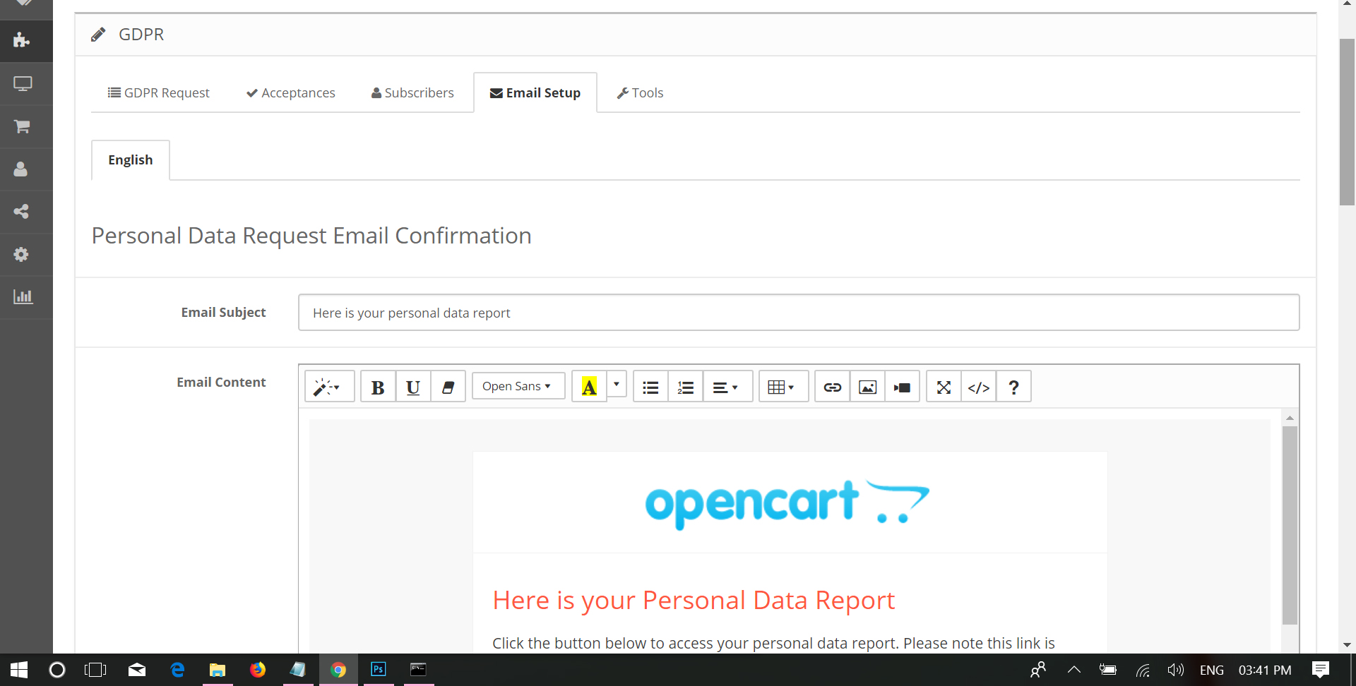Open Task View in taskbar
This screenshot has width=1356, height=686.
(95, 670)
